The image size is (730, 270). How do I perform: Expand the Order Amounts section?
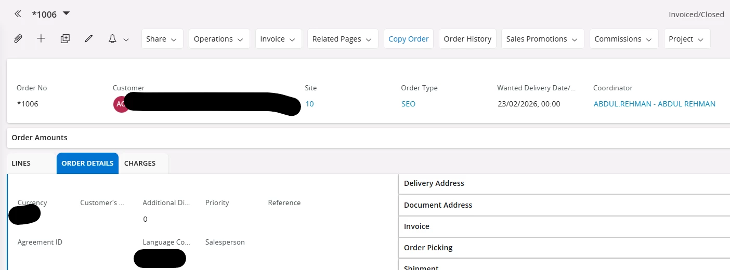pyautogui.click(x=40, y=138)
